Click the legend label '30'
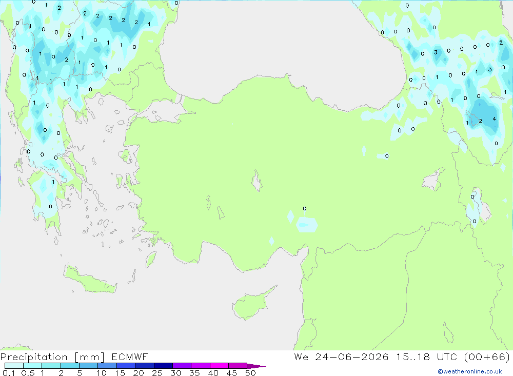513x376 pixels. 176,373
